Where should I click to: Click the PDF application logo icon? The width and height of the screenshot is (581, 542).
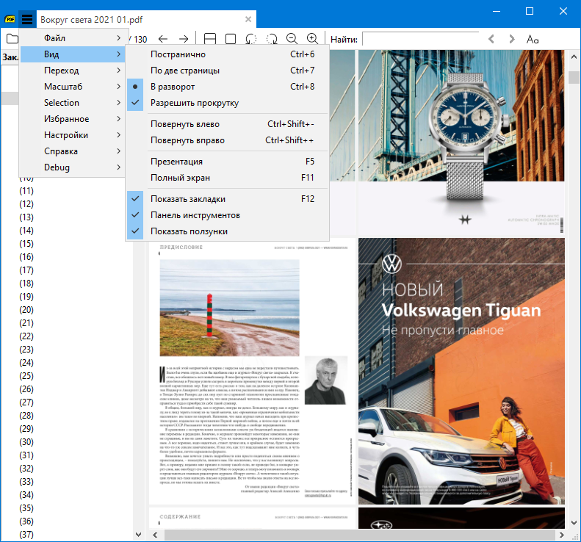(x=10, y=19)
